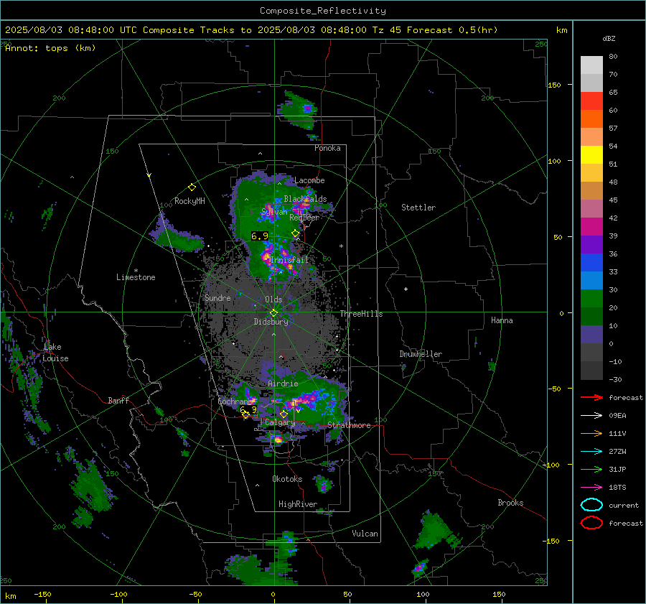The image size is (646, 604).
Task: Click the HighRiver town label
Action: [x=298, y=504]
